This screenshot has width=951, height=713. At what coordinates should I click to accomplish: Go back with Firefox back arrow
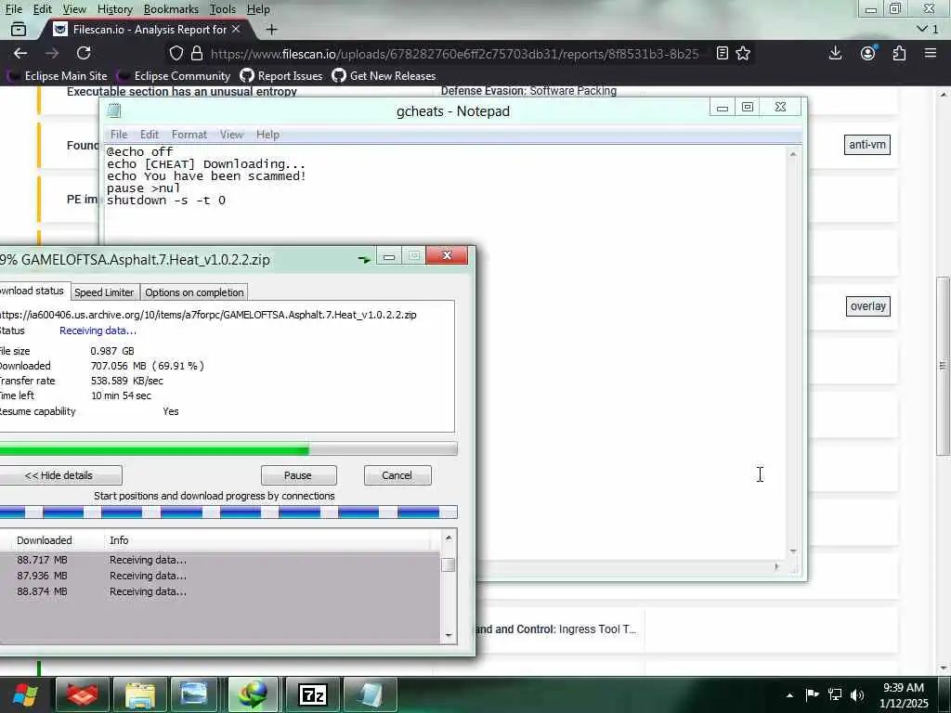pyautogui.click(x=20, y=53)
